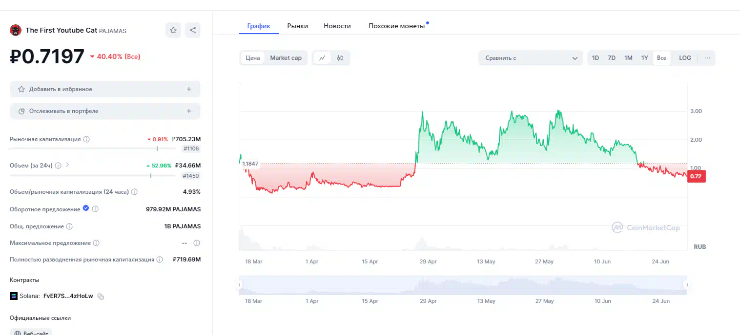This screenshot has width=740, height=335.
Task: Copy the Solana contract address
Action: 101,296
